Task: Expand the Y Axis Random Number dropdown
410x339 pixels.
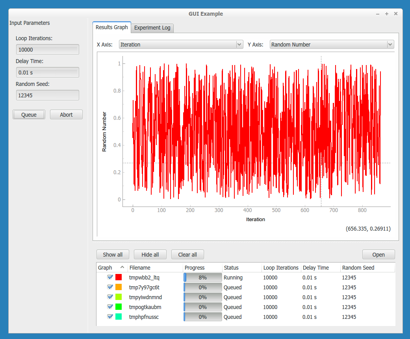Action: [x=332, y=45]
